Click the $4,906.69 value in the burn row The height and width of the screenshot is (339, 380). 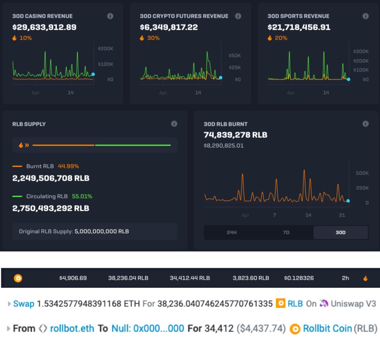(x=73, y=278)
